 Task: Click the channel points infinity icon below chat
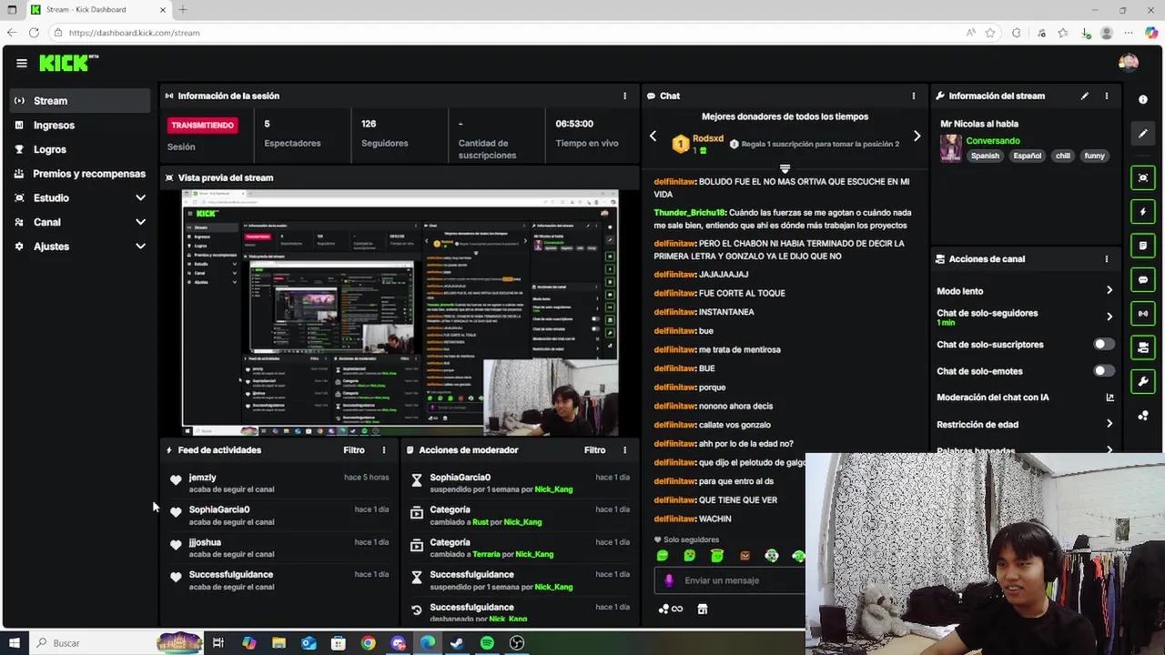tap(671, 609)
